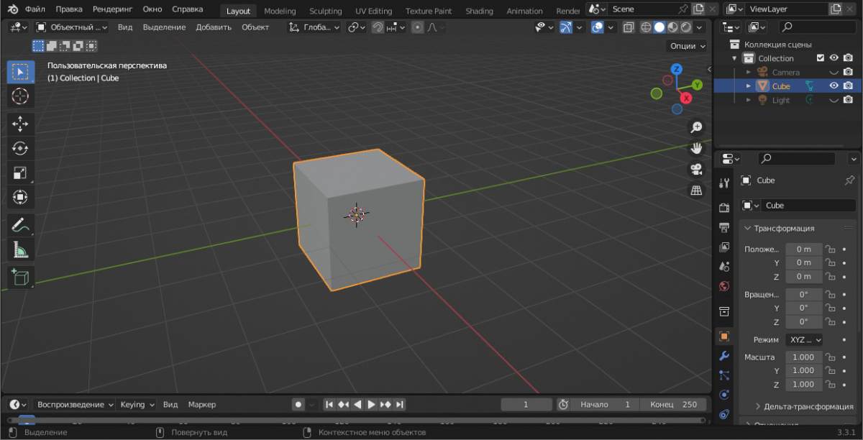Open the Tool properties tab
The height and width of the screenshot is (440, 863).
coord(724,183)
